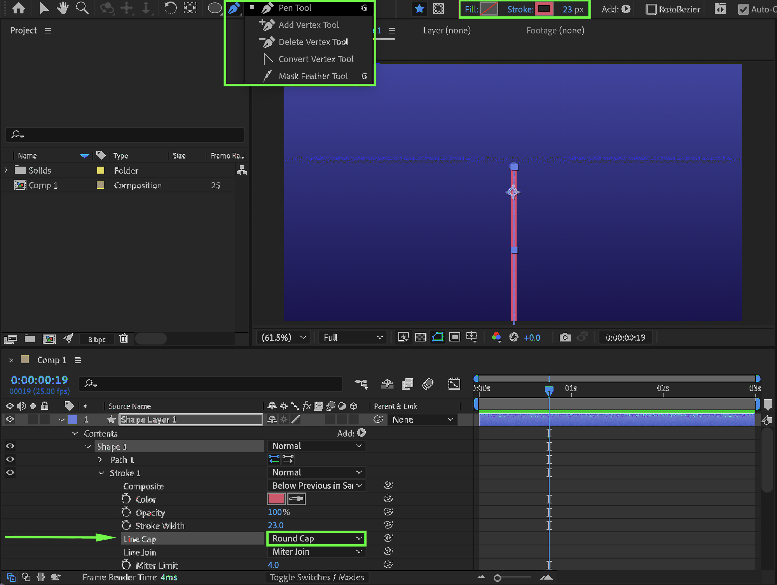Open the 8 bpc color depth setting

coord(97,339)
